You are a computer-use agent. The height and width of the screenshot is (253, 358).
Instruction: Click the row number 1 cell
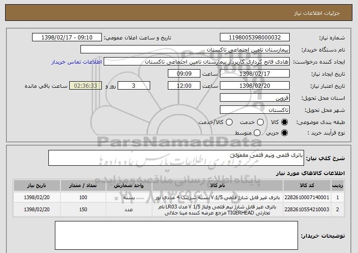coord(338,197)
